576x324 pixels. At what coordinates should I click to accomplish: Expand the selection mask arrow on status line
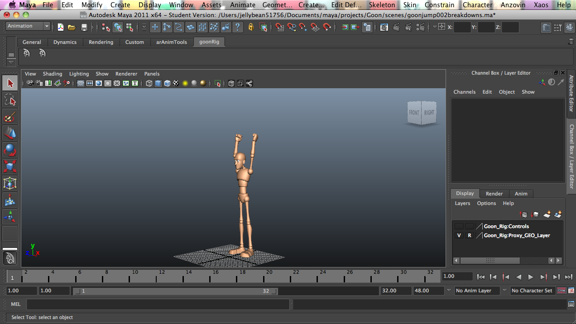(x=144, y=27)
